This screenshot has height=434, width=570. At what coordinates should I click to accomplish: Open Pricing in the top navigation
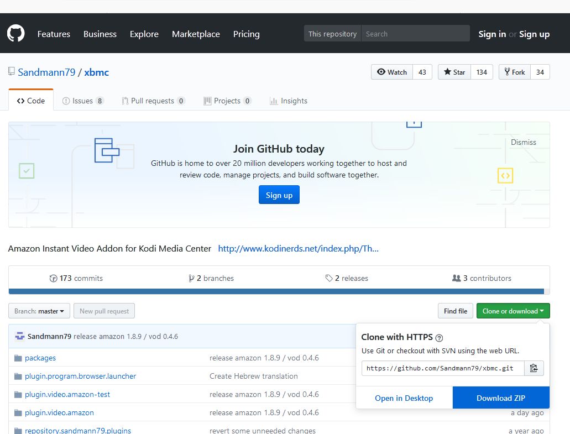click(x=247, y=34)
